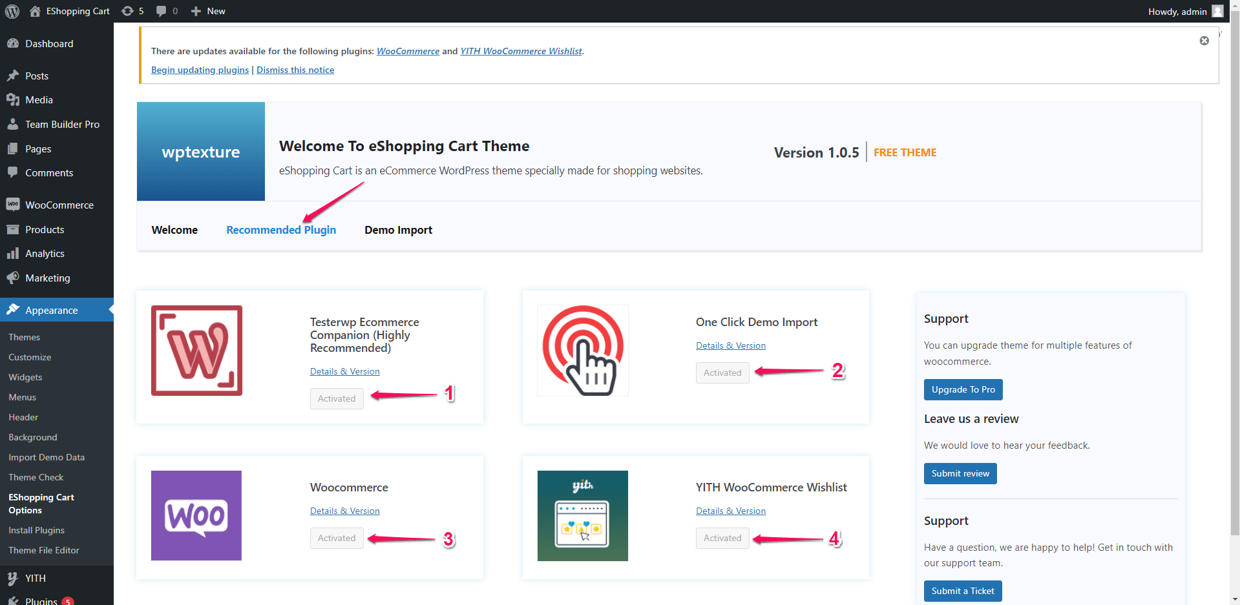1240x605 pixels.
Task: Click the Products box icon
Action: [12, 229]
